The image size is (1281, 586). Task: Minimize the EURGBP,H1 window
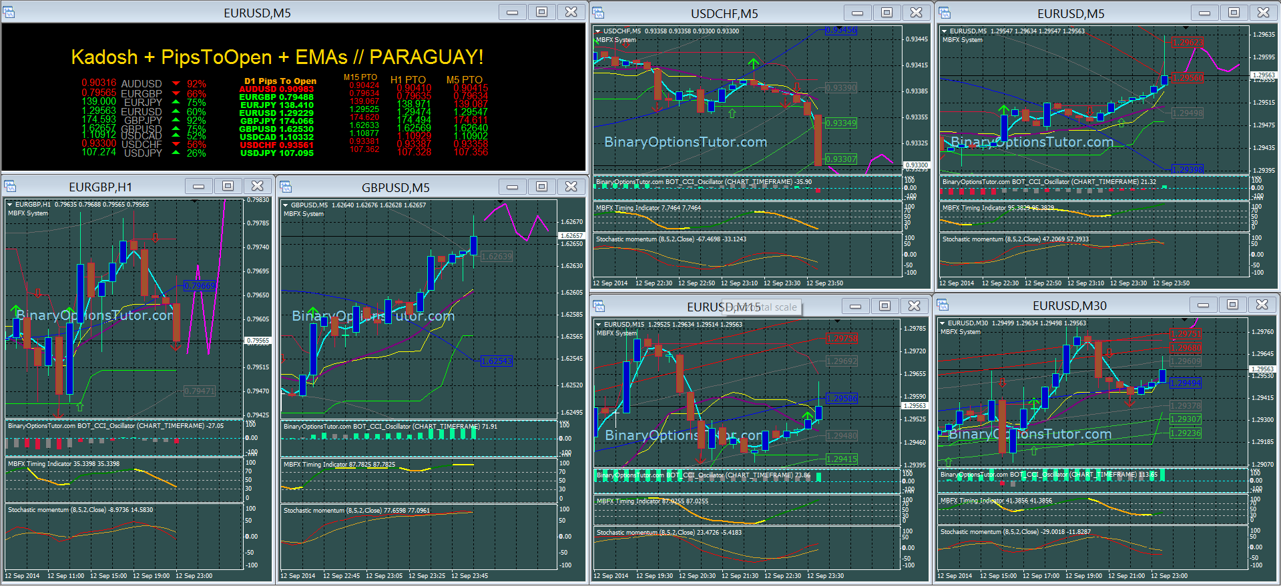[198, 186]
